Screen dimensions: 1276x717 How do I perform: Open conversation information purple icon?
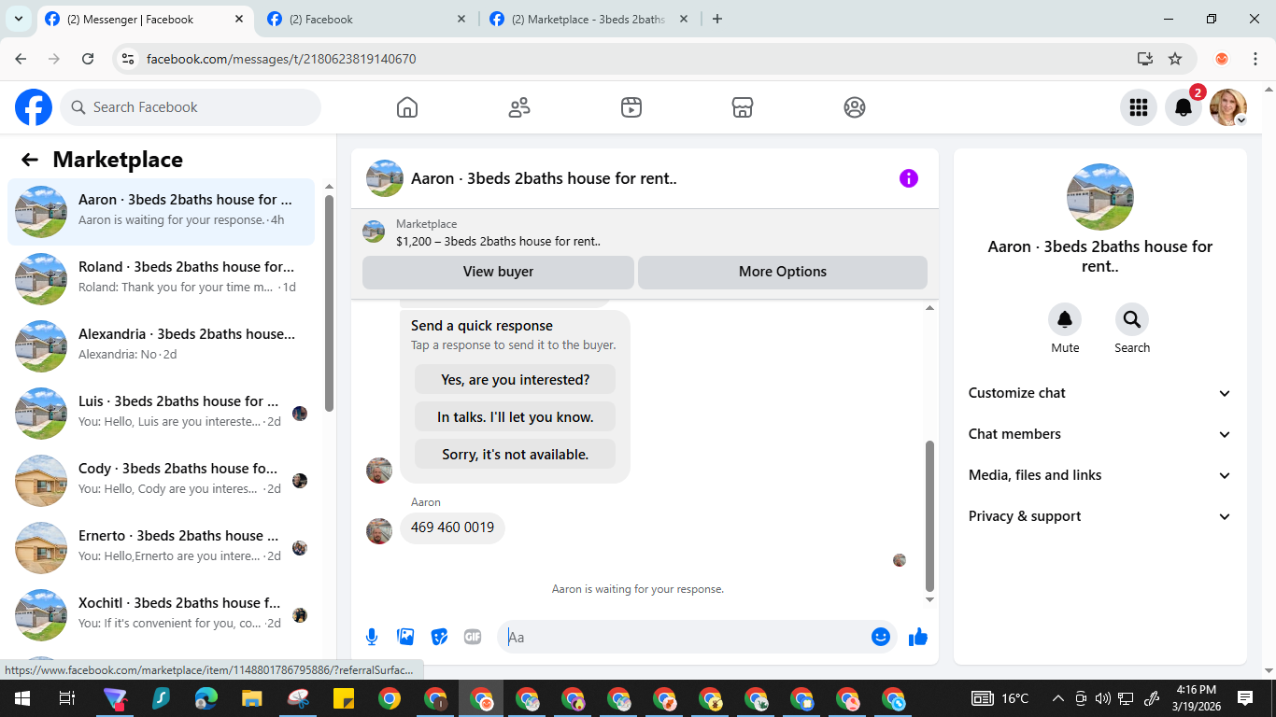pos(909,178)
